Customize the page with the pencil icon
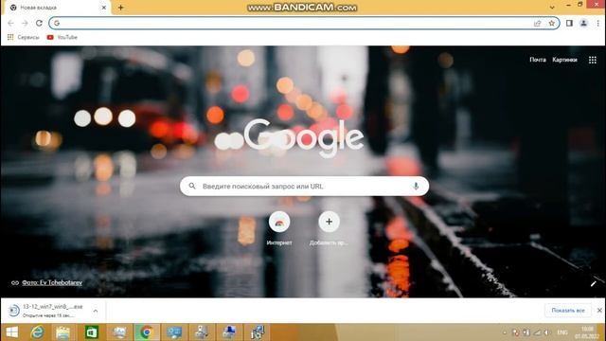 pos(594,284)
